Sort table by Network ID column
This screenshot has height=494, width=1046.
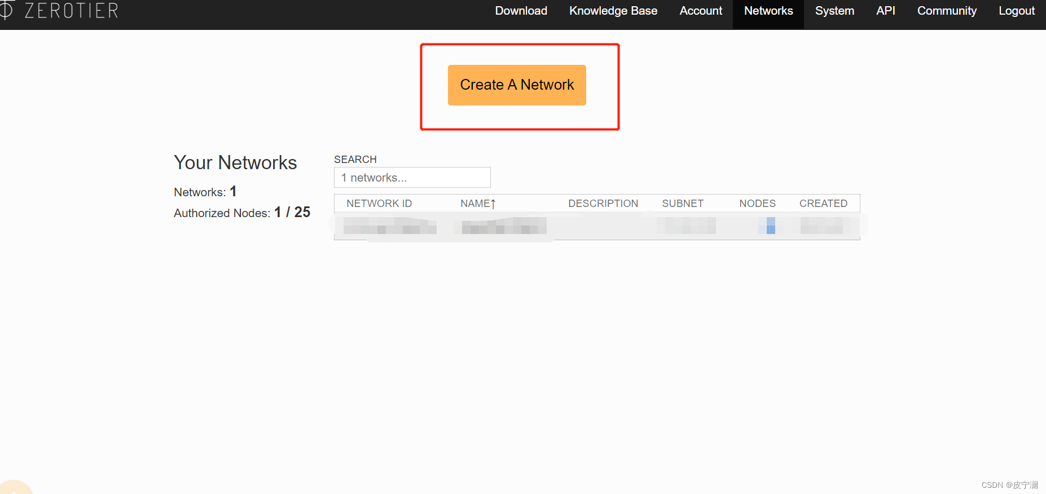click(379, 204)
